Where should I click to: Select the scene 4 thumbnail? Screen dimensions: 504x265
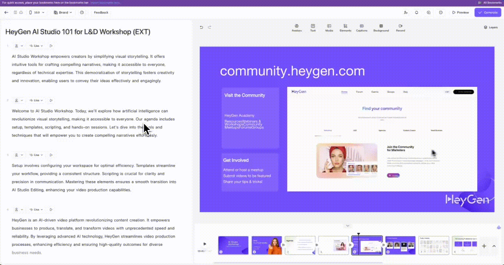pyautogui.click(x=334, y=245)
